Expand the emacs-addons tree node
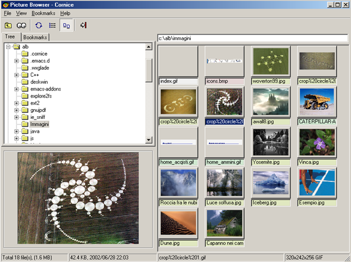 (17, 89)
